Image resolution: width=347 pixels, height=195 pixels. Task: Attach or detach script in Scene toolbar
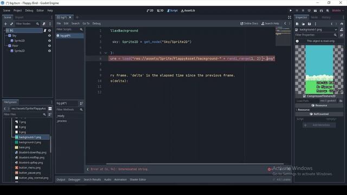(x=44, y=24)
